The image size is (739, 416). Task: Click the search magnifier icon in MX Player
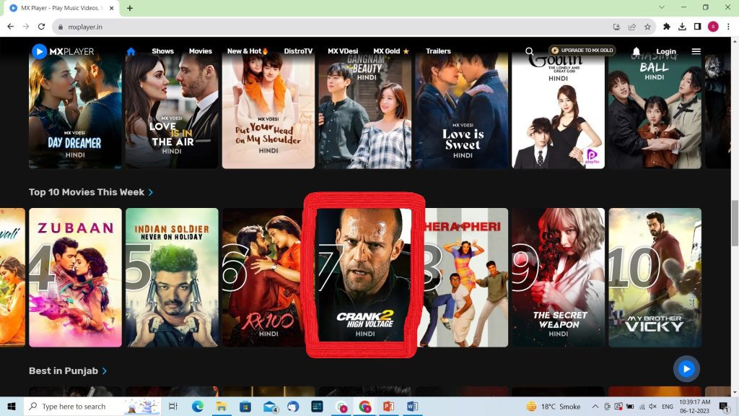click(529, 51)
